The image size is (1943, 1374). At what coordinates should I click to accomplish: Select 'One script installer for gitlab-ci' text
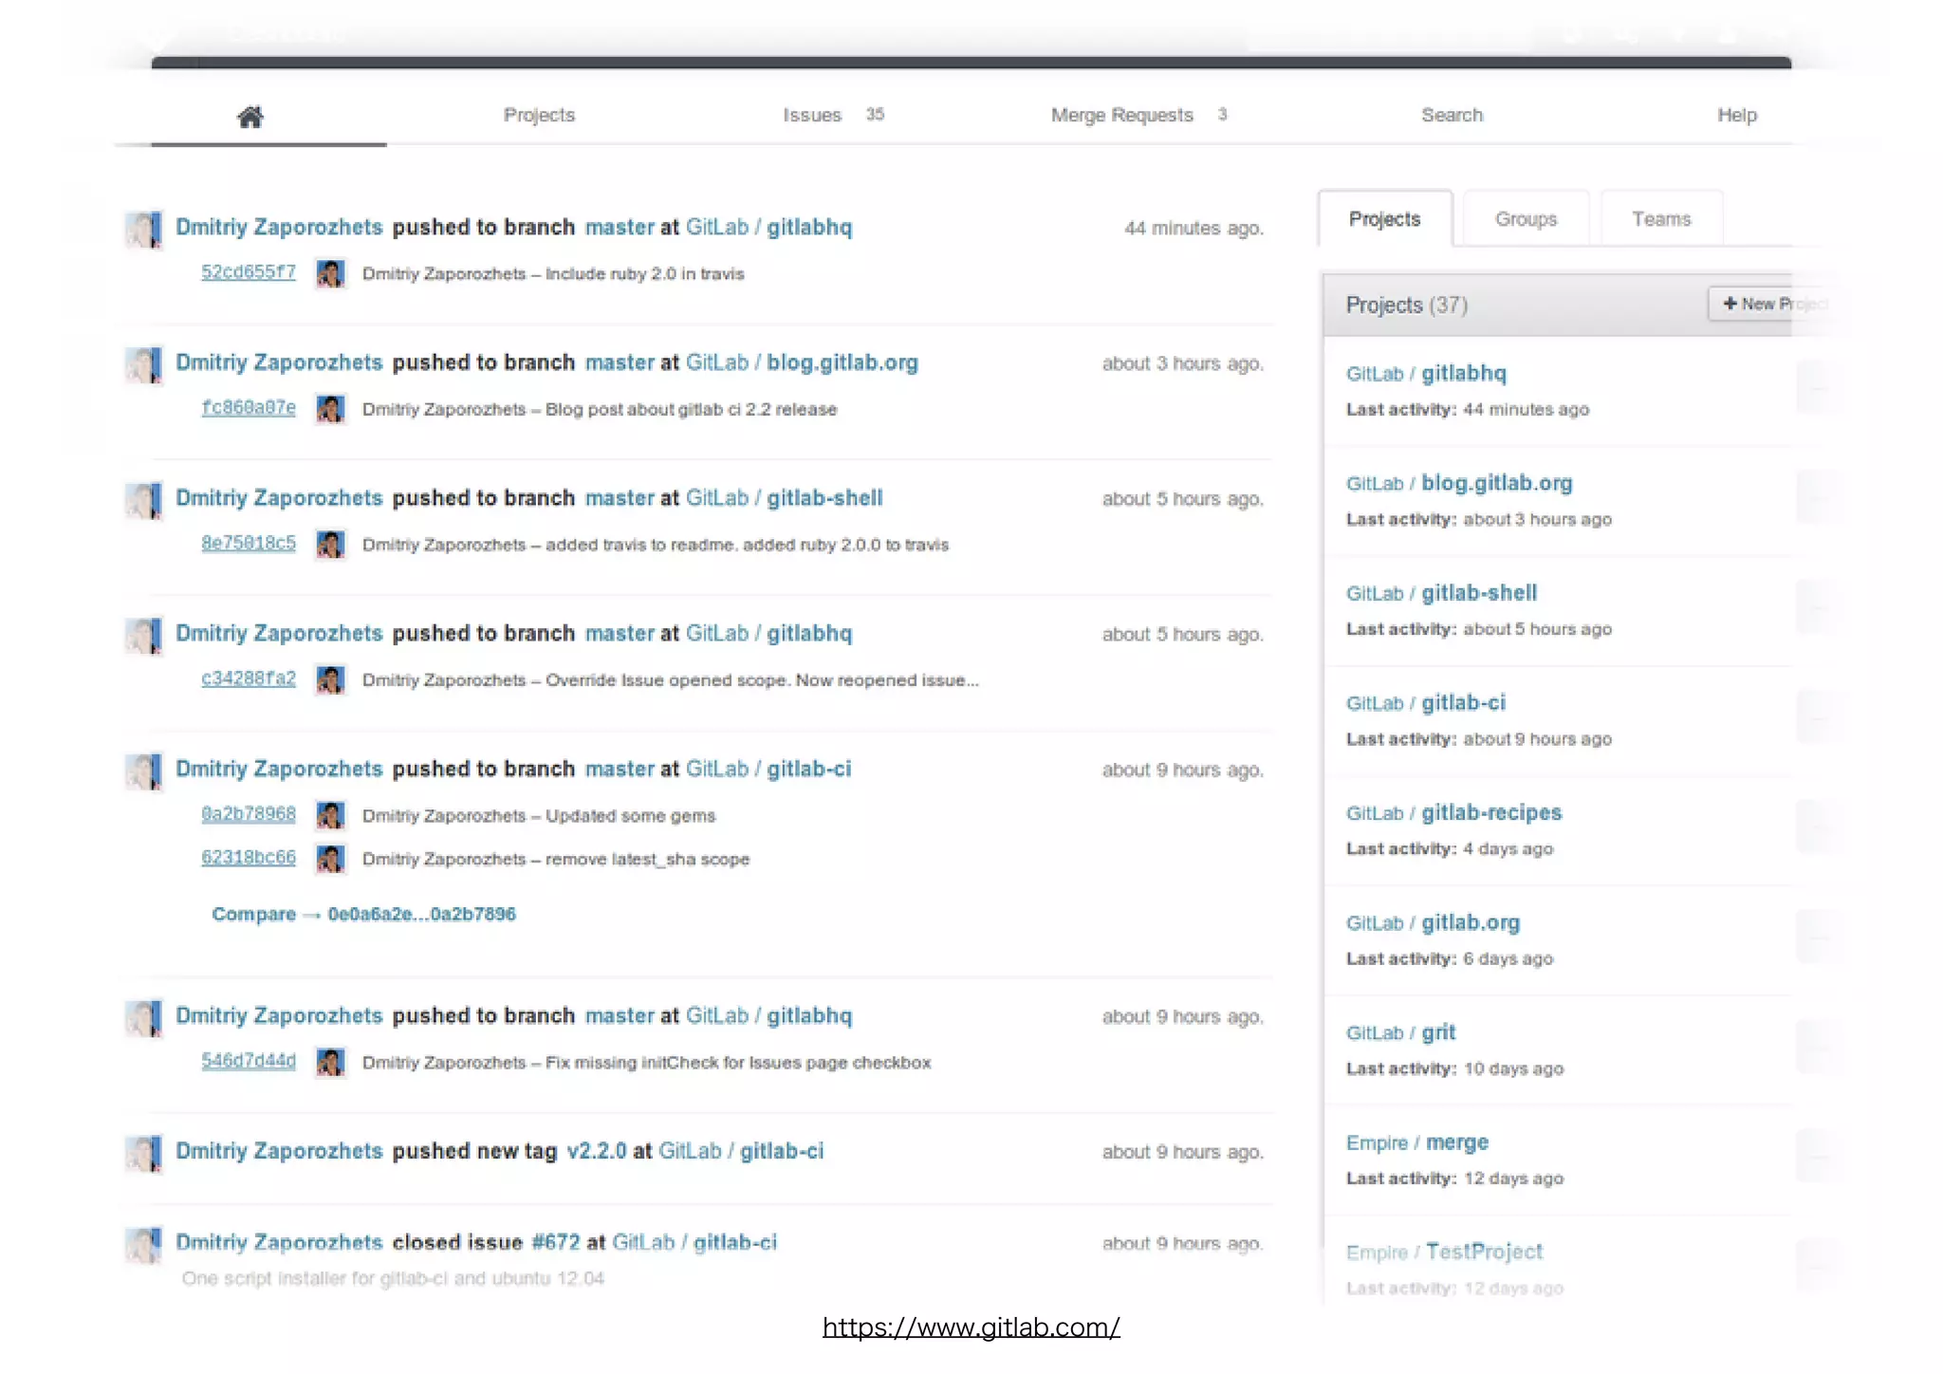click(x=393, y=1278)
